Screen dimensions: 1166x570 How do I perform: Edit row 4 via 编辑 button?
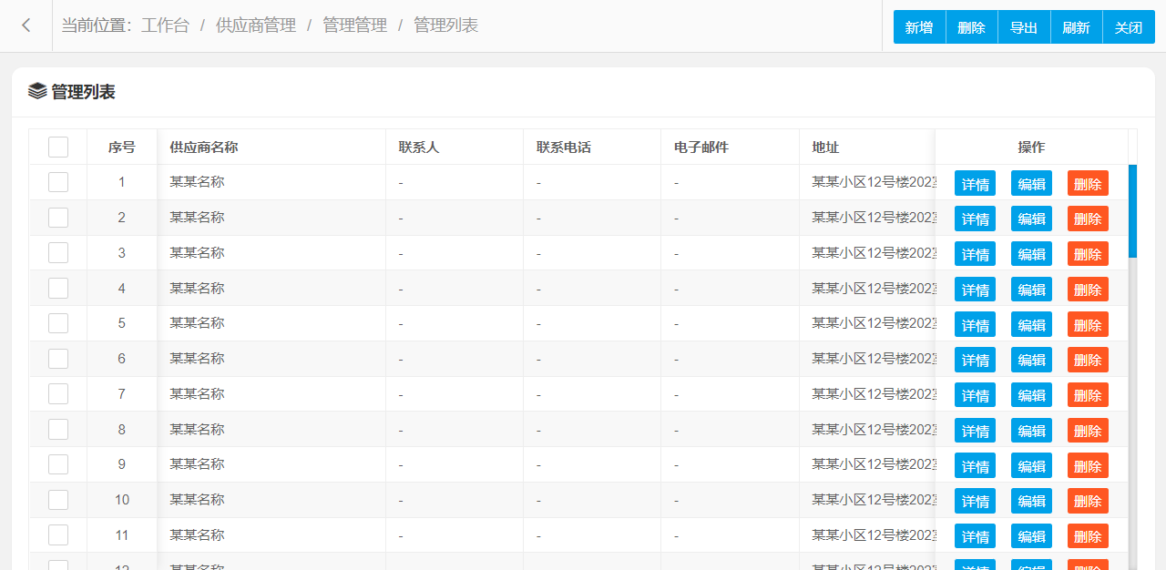pyautogui.click(x=1031, y=290)
